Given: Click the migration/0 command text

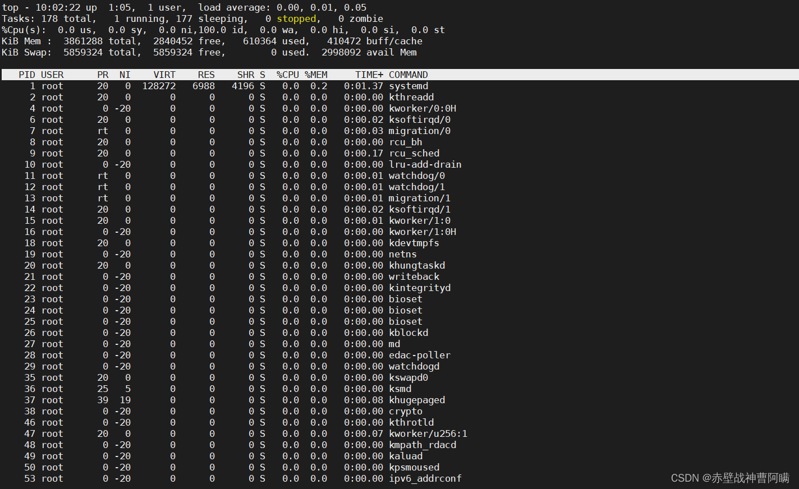Looking at the screenshot, I should [x=420, y=131].
